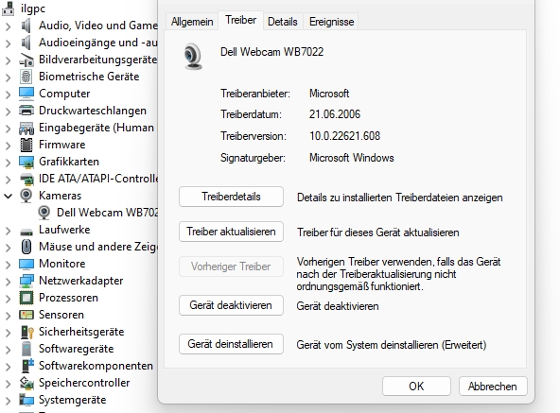
Task: Cancel with Abbrechen button
Action: [x=493, y=387]
